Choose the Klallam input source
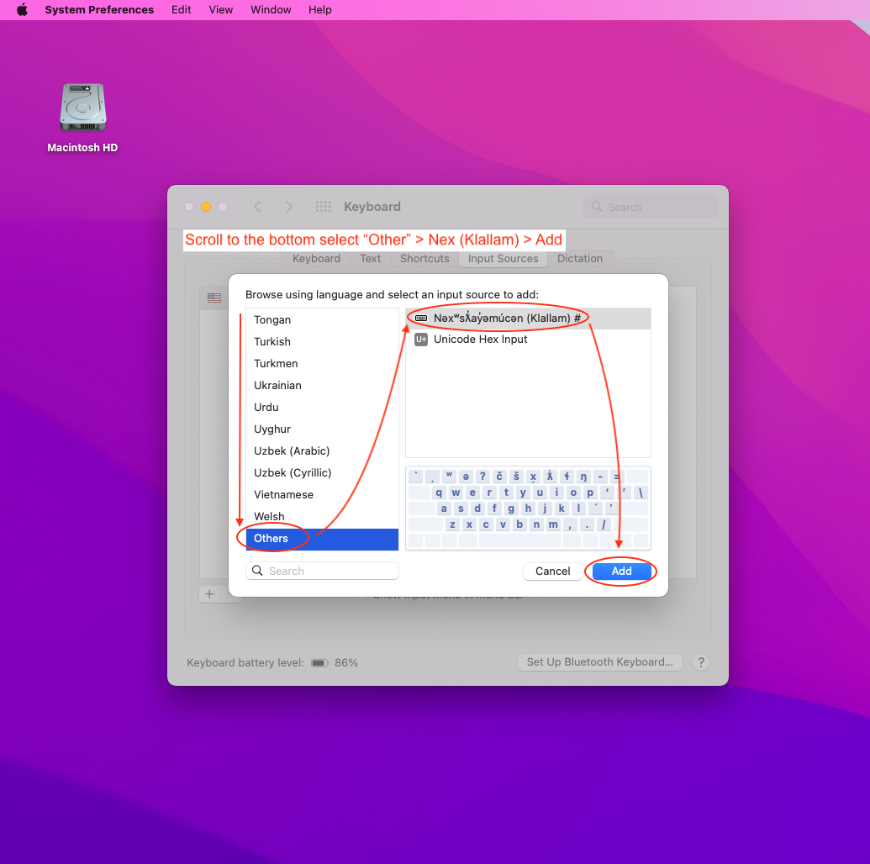This screenshot has height=864, width=870. click(x=528, y=318)
